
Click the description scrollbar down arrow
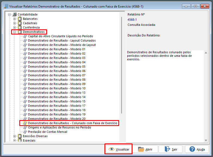pos(206,140)
